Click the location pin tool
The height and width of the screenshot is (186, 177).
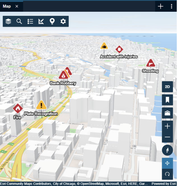pos(52,21)
